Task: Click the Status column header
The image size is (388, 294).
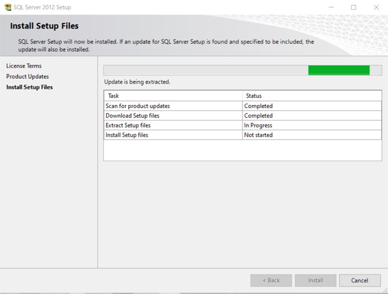Action: [x=312, y=96]
